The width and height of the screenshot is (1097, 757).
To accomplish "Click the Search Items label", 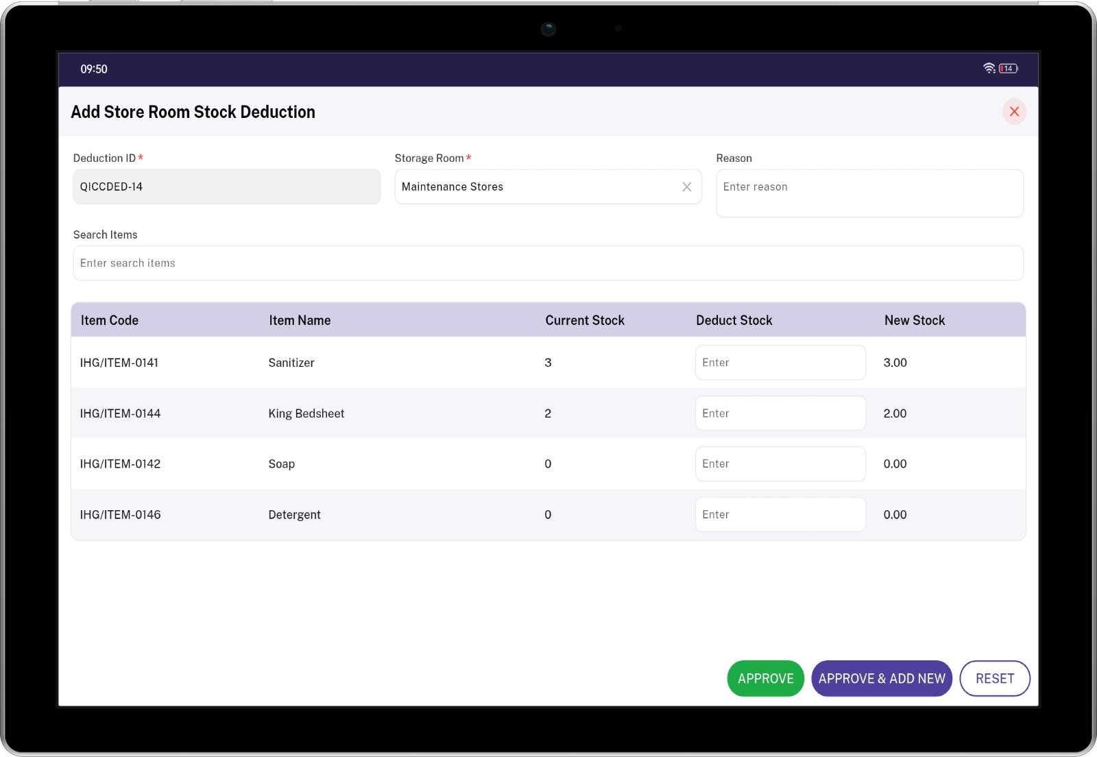I will (105, 235).
